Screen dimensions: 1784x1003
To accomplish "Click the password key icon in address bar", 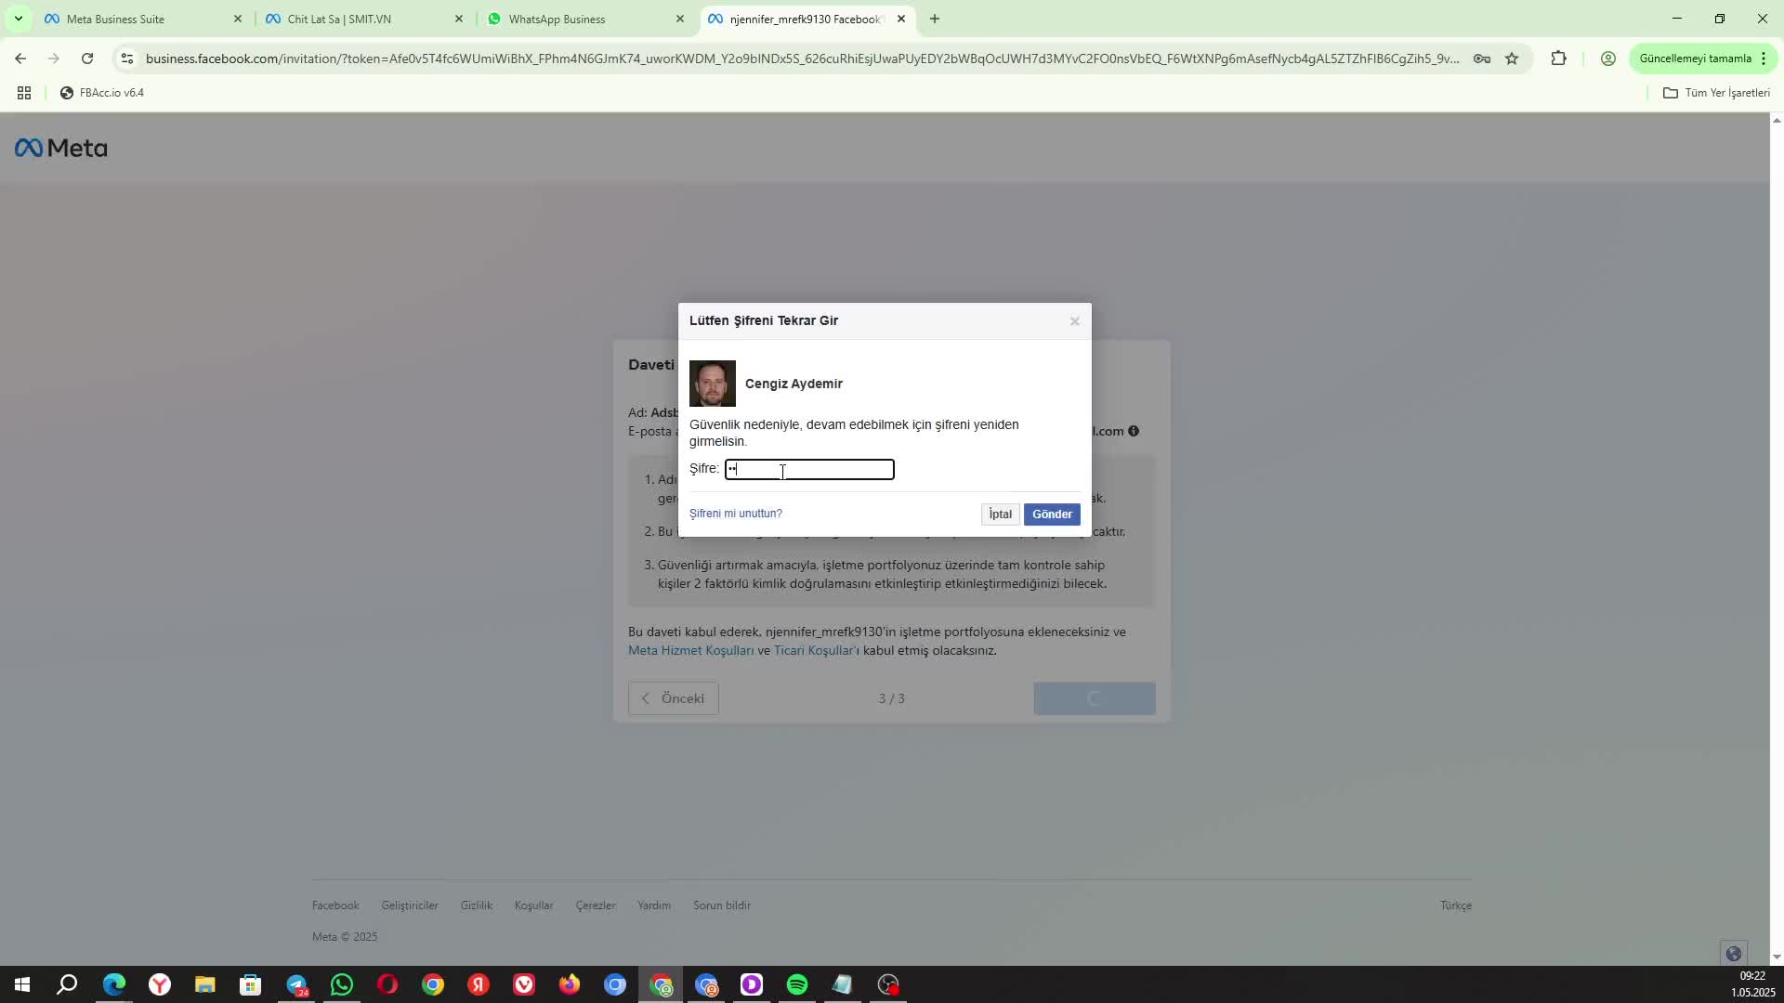I will pyautogui.click(x=1482, y=59).
